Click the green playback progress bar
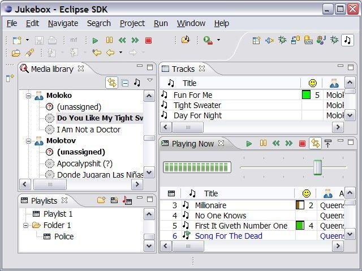The height and width of the screenshot is (271, 362). point(197,167)
